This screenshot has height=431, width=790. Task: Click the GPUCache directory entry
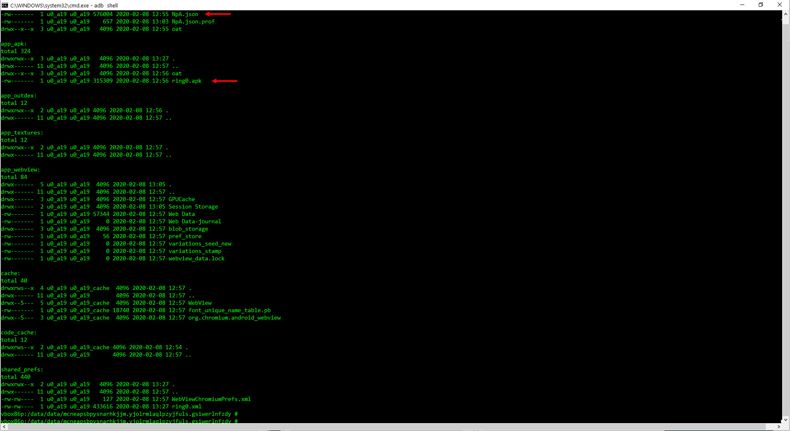(182, 199)
